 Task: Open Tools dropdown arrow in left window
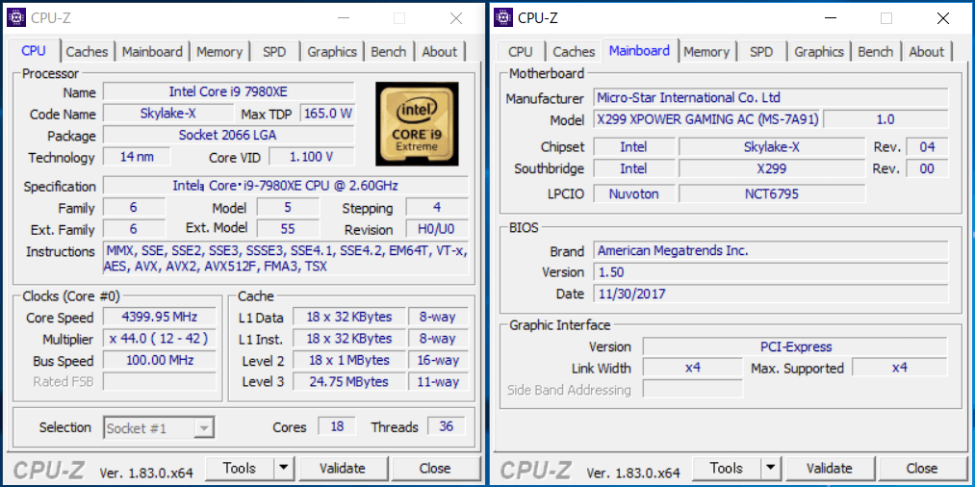click(284, 468)
